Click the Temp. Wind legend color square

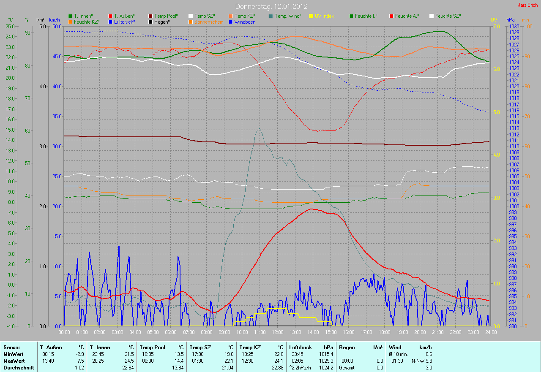[x=271, y=16]
